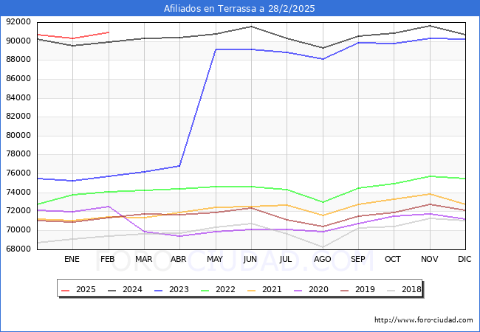
Task: Click the 90000 y-axis value
Action: point(18,41)
